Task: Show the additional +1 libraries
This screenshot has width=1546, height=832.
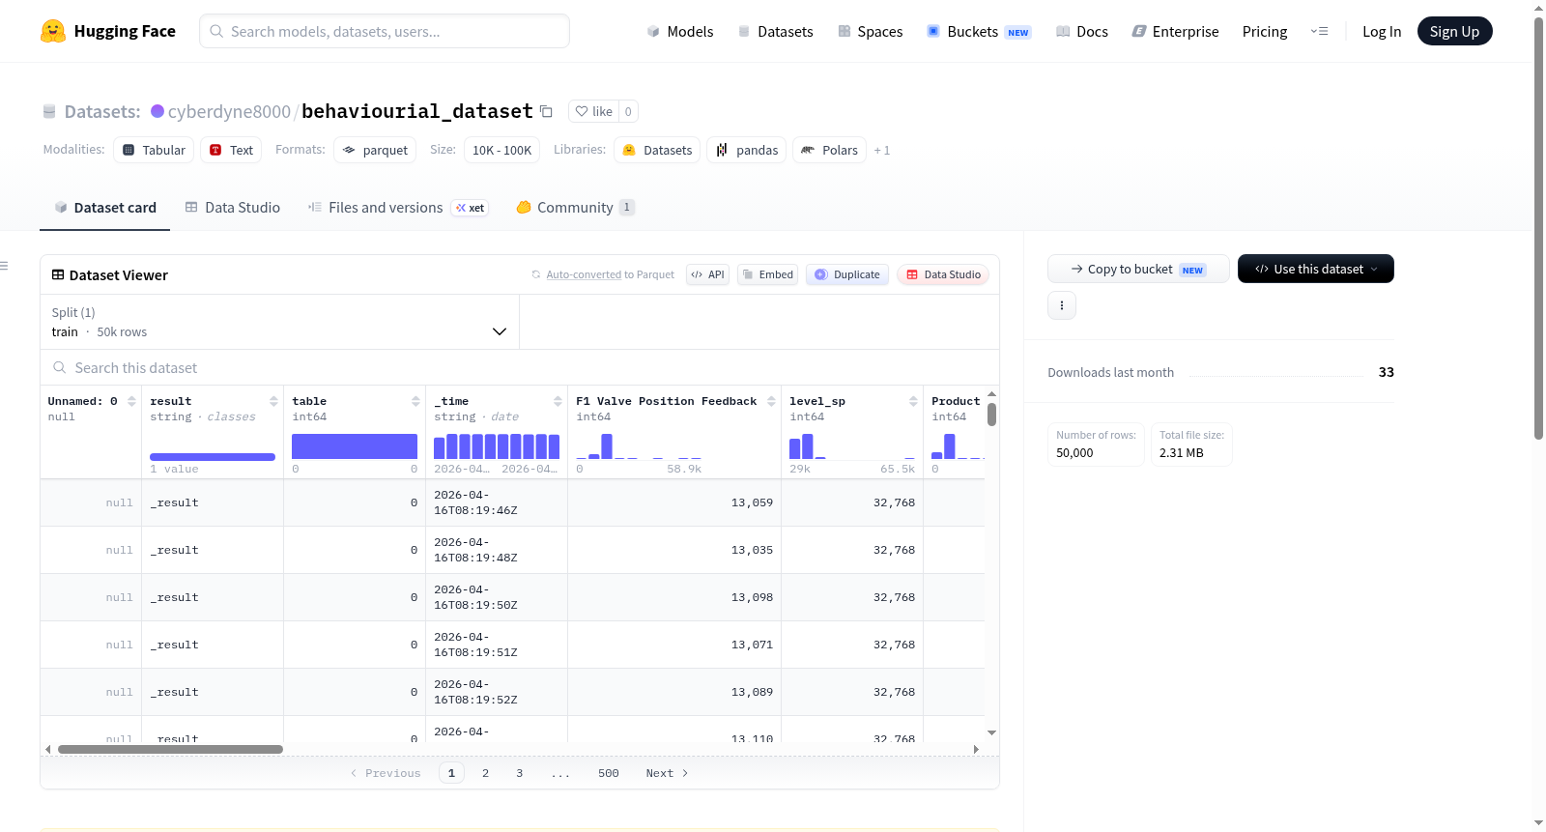Action: point(882,150)
